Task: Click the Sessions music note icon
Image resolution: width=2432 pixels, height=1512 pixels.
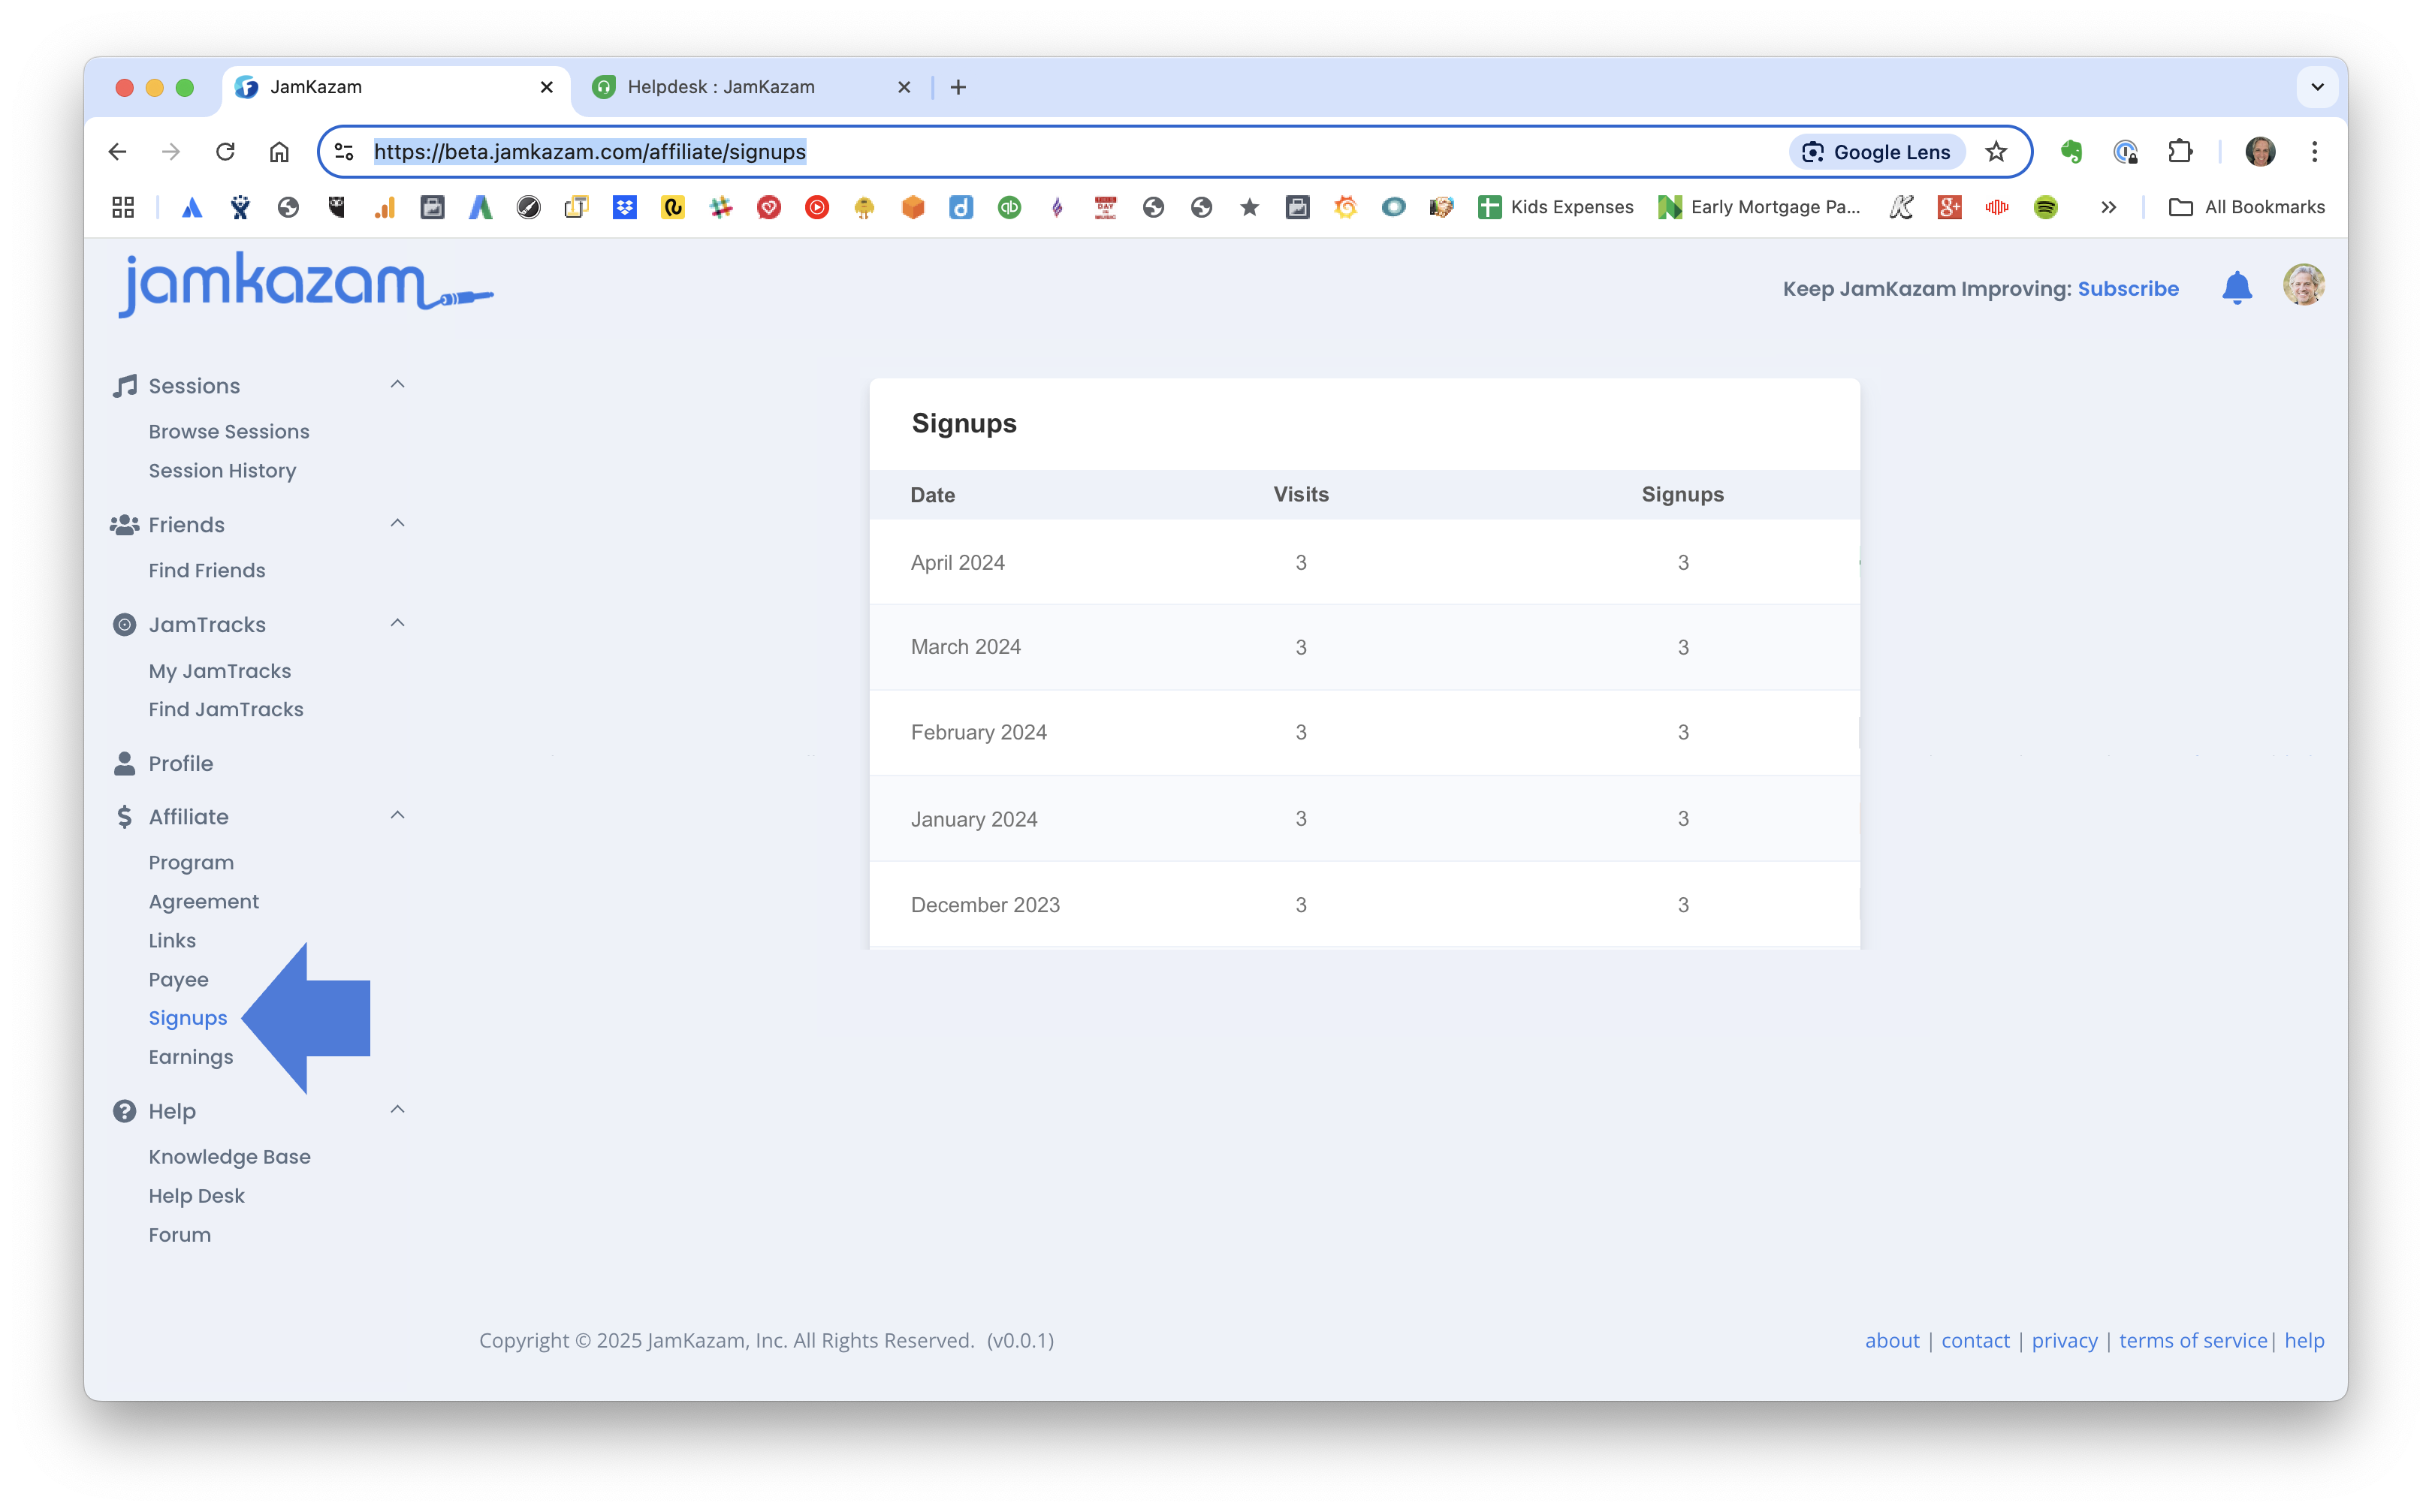Action: point(124,386)
